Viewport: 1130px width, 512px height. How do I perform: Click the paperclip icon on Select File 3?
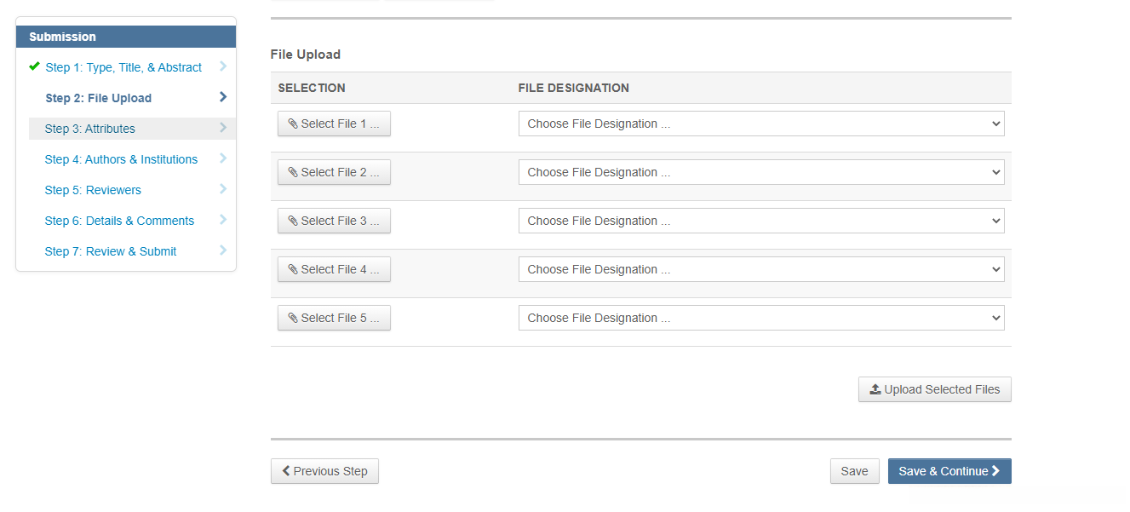click(x=293, y=221)
